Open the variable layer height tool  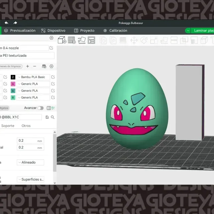coord(123,40)
